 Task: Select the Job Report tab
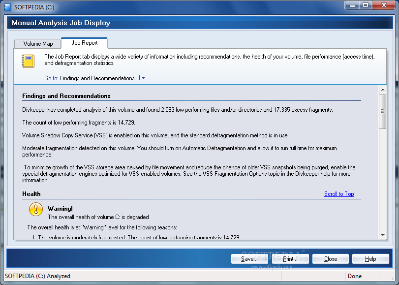pos(85,43)
